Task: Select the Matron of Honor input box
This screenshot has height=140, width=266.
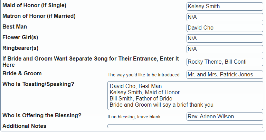Action: click(225, 17)
